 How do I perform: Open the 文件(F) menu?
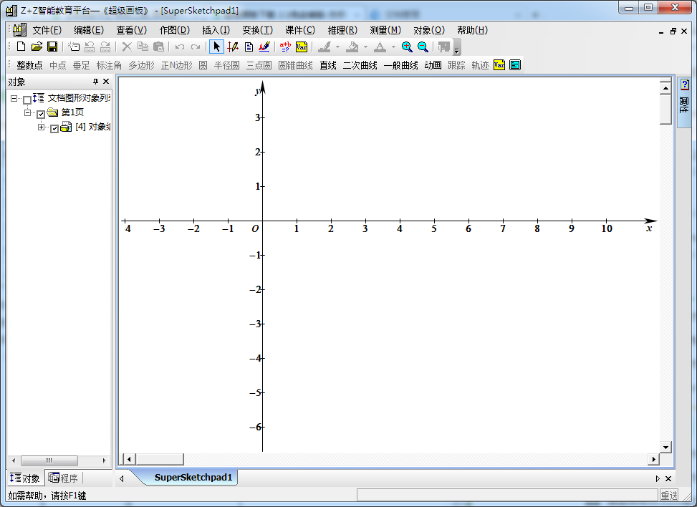47,30
